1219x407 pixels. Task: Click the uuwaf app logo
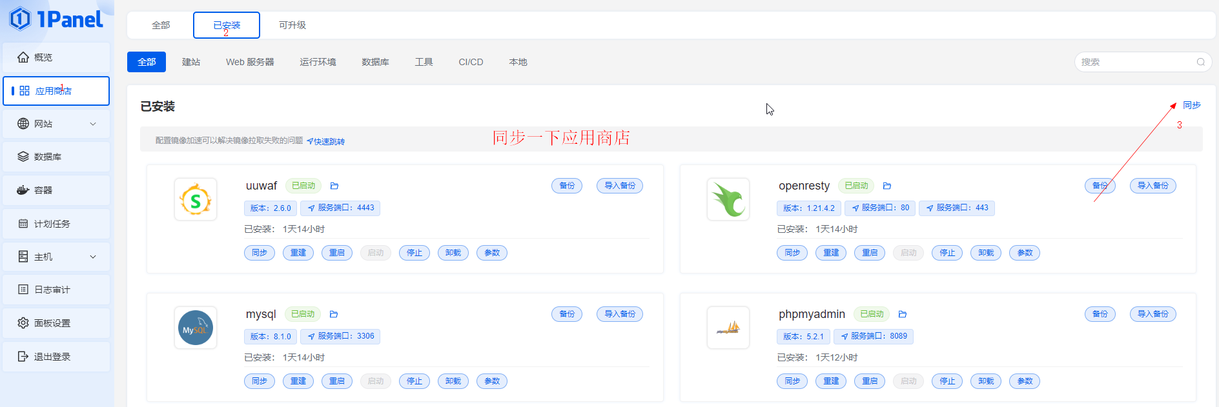coord(196,199)
